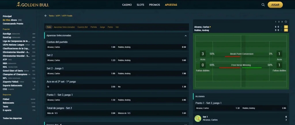Open Esports Fútbol in the sidebar
This screenshot has width=295, height=125.
pyautogui.click(x=19, y=82)
